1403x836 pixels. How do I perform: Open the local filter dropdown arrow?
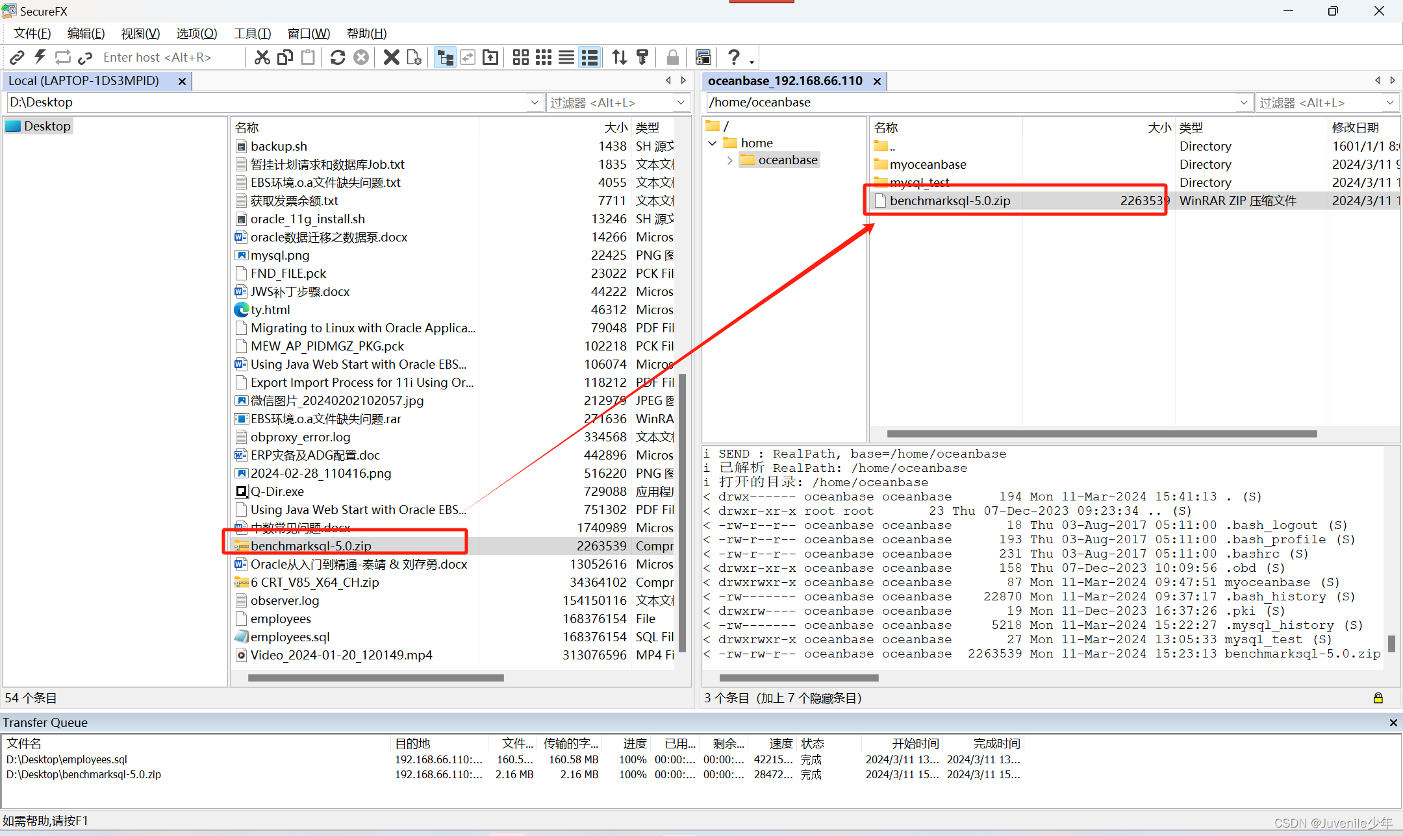(x=681, y=103)
